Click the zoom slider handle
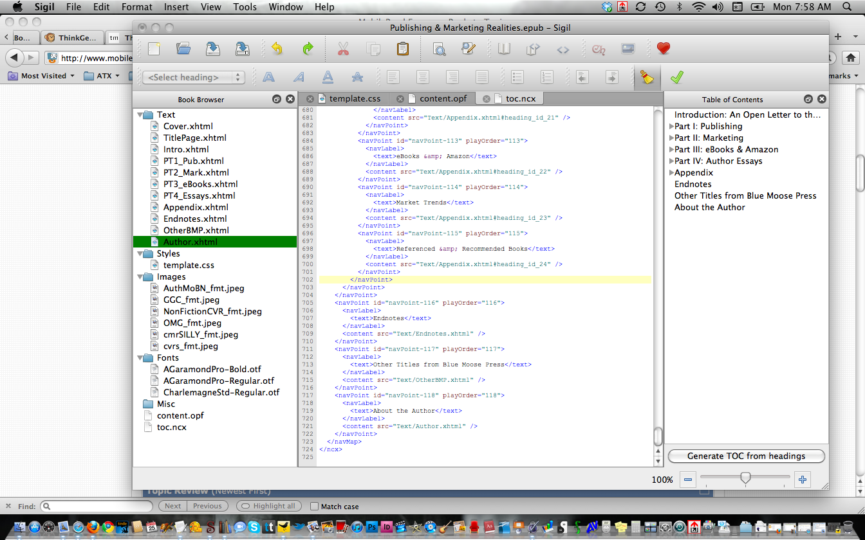Viewport: 865px width, 540px height. pyautogui.click(x=745, y=478)
